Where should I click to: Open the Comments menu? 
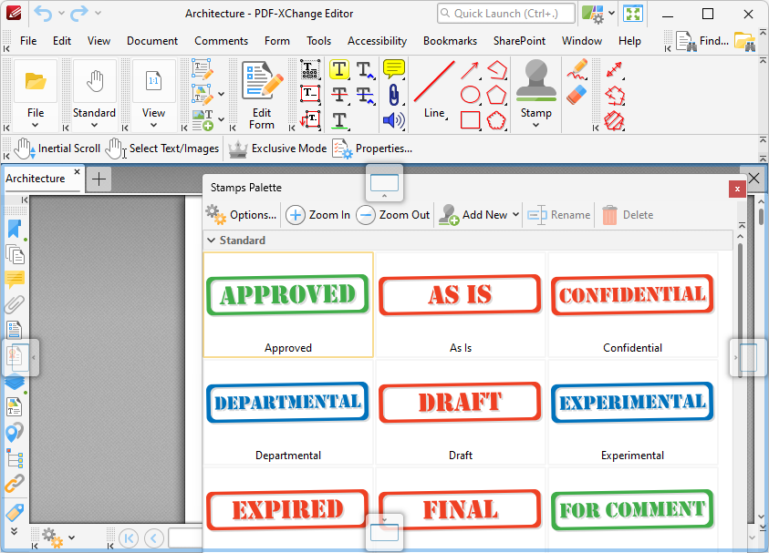(221, 41)
